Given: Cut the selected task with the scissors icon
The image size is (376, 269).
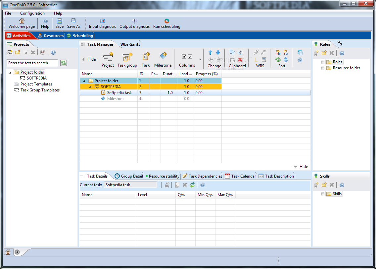Looking at the screenshot, I should tap(240, 52).
